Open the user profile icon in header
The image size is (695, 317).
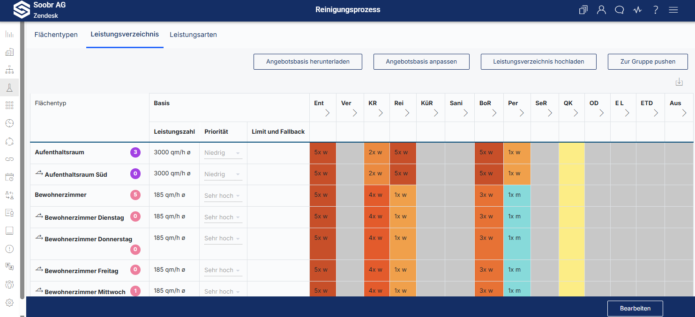coord(601,10)
